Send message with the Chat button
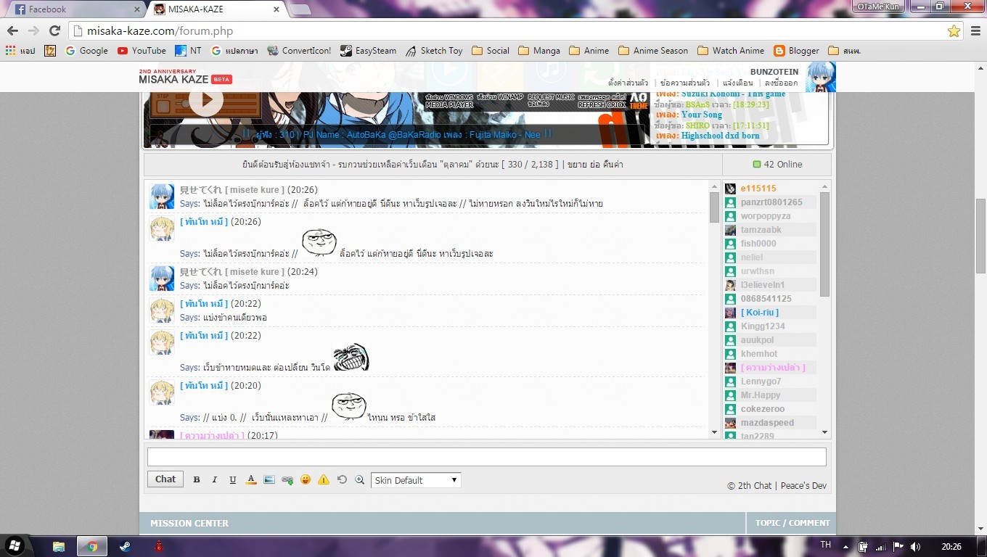The height and width of the screenshot is (557, 987). click(165, 479)
